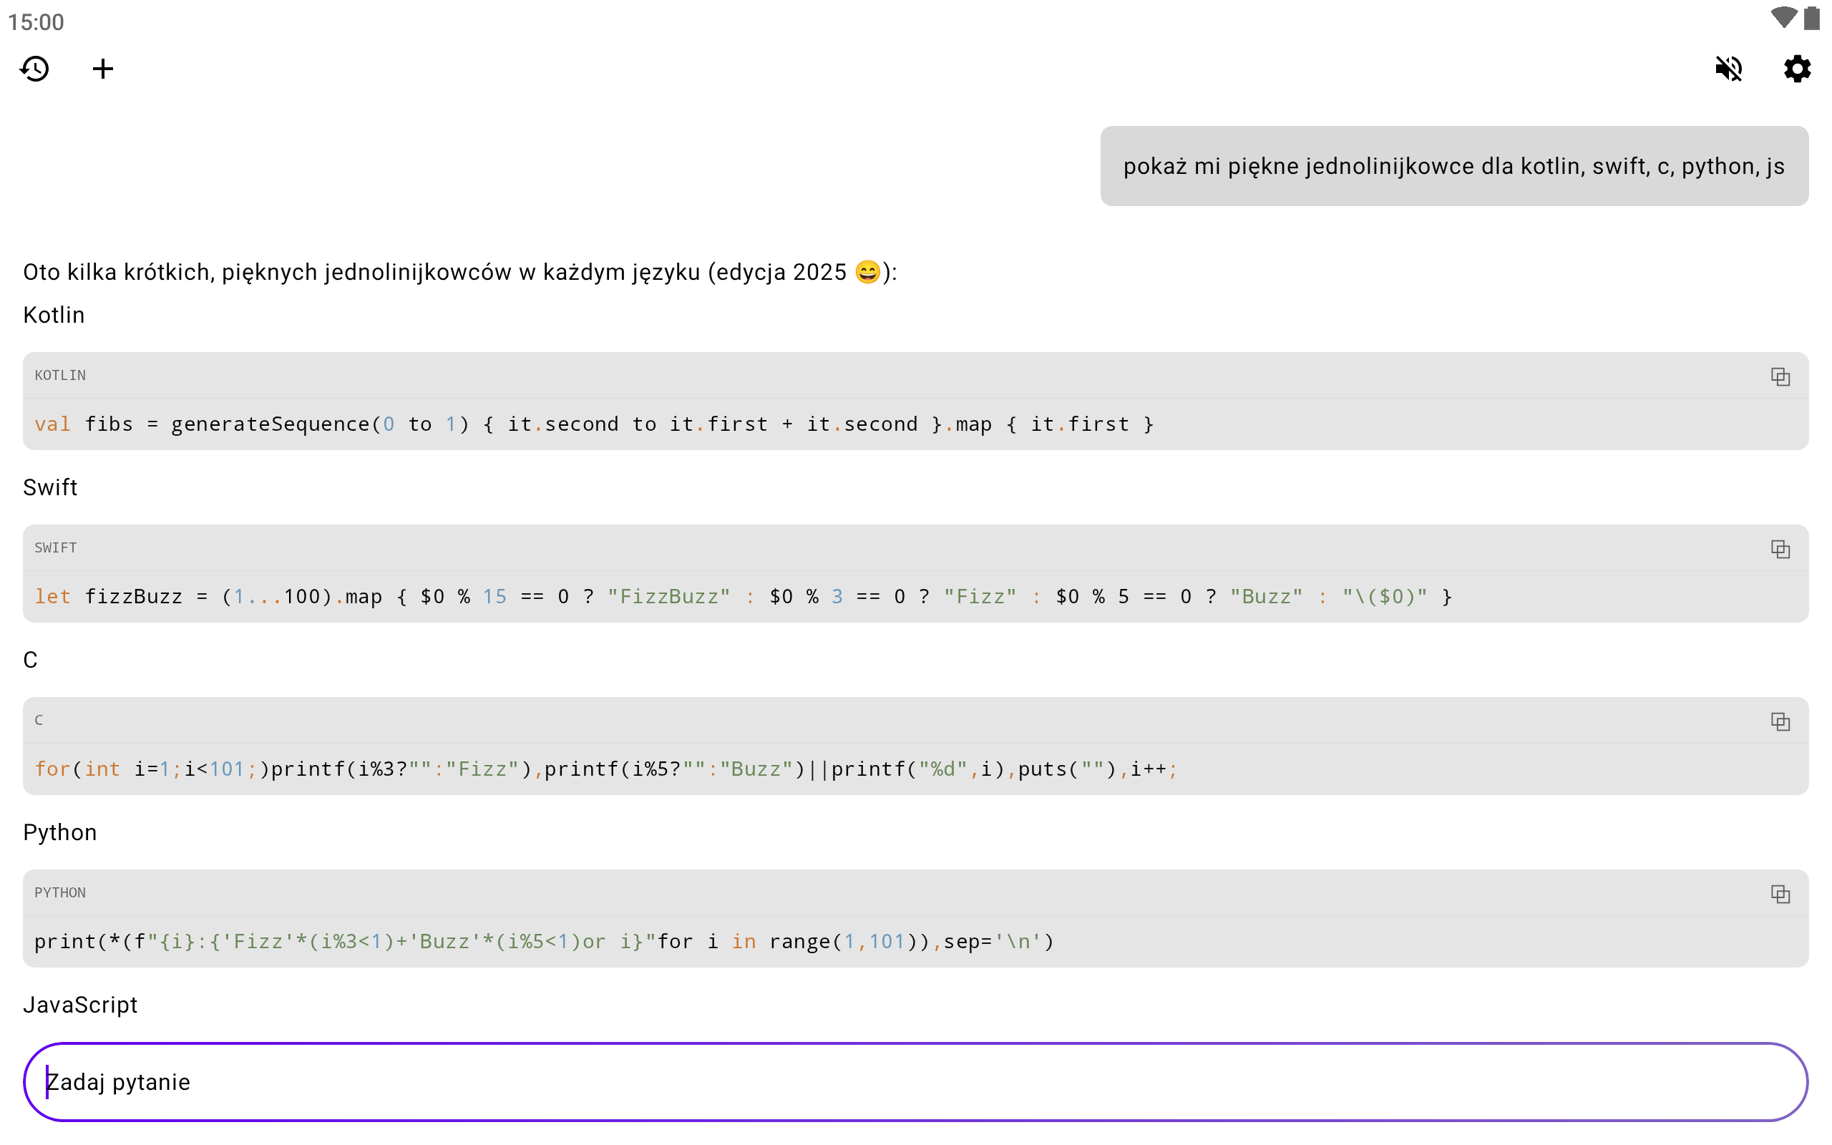
Task: Toggle the muted speaker icon
Action: point(1728,69)
